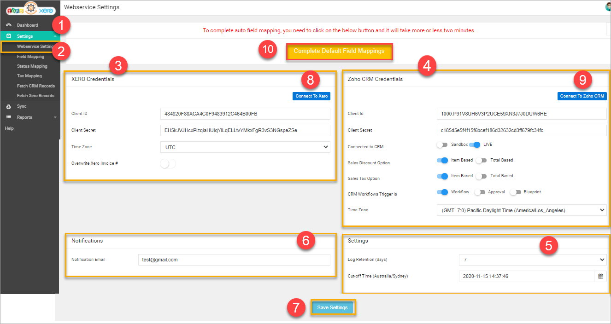Enable the Blueprint trigger switch
Image resolution: width=611 pixels, height=324 pixels.
pos(515,192)
